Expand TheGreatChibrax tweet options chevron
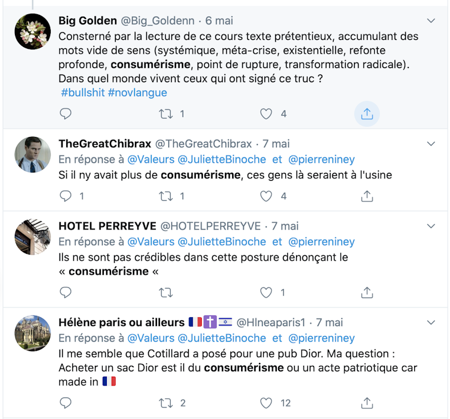Viewport: 450px width, 419px height. 431,144
